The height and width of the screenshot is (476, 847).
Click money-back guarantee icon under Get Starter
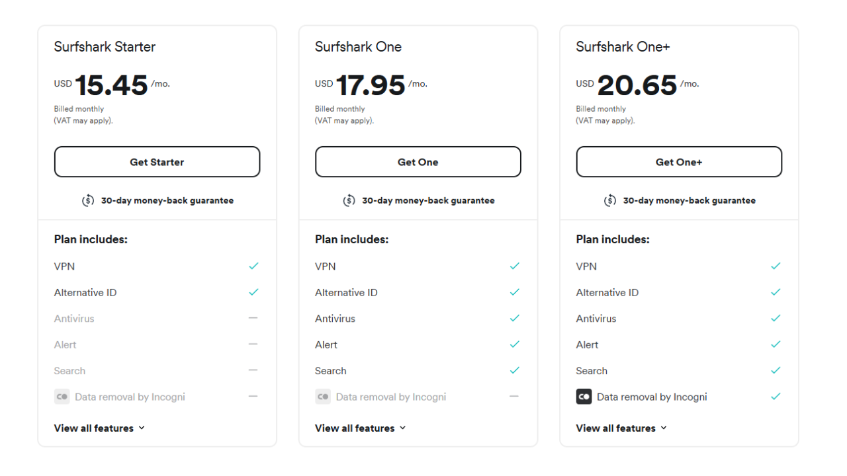click(x=88, y=200)
